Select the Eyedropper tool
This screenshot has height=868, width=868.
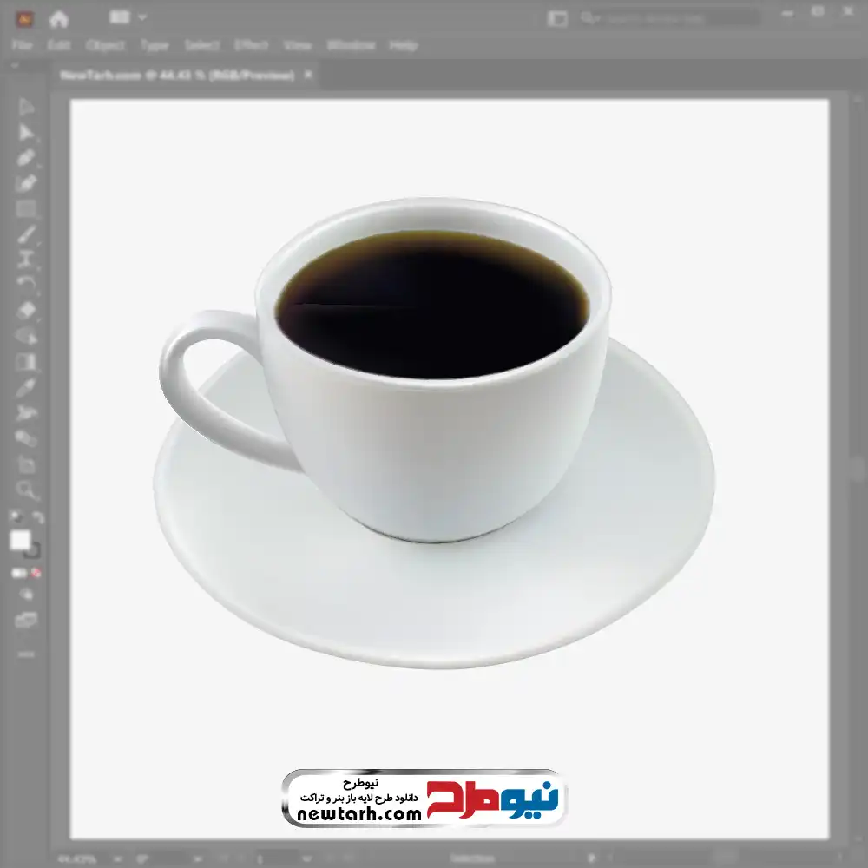[x=26, y=387]
